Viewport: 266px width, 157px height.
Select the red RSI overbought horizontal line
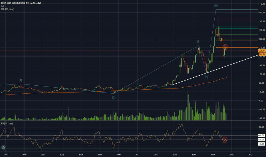[x=129, y=131]
